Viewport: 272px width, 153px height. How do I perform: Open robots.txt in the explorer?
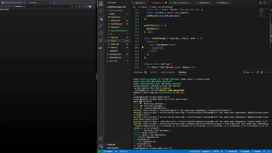click(x=115, y=27)
